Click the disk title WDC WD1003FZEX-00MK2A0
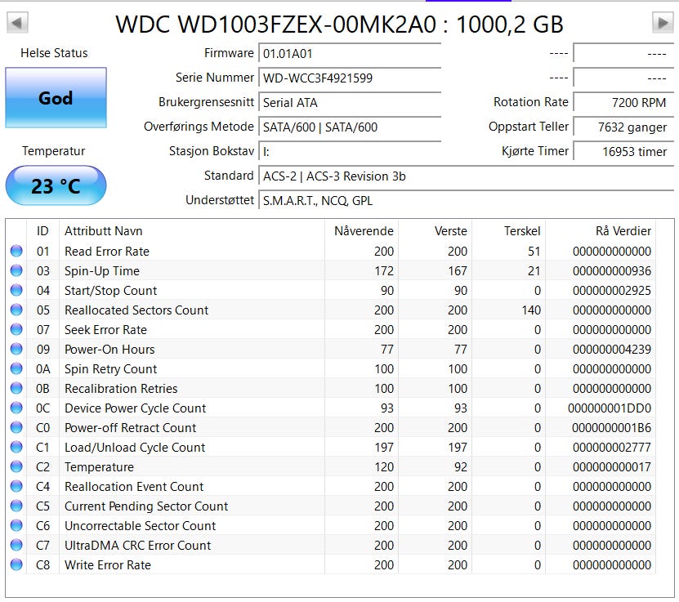679x602 pixels. 276,25
